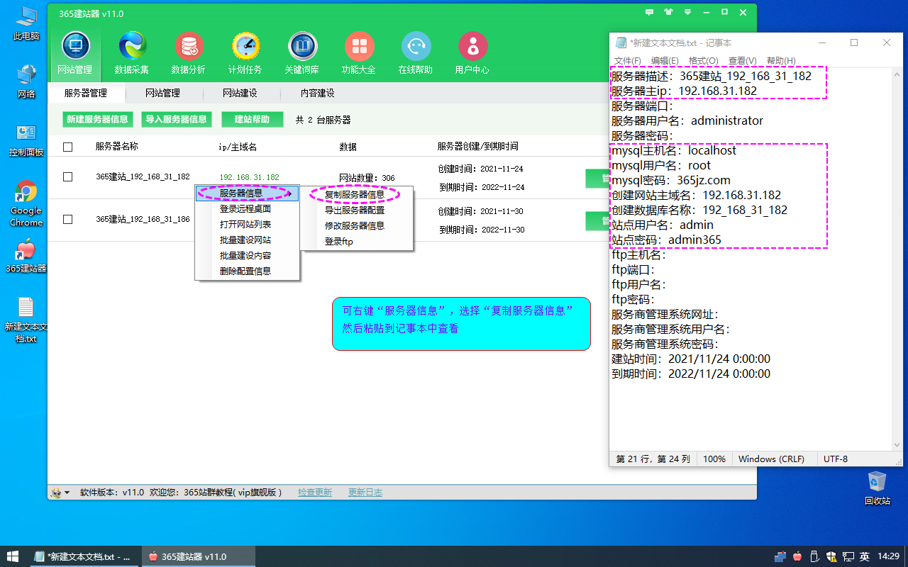Open 控制面板 desktop icon
Viewport: 908px width, 567px height.
click(x=26, y=140)
